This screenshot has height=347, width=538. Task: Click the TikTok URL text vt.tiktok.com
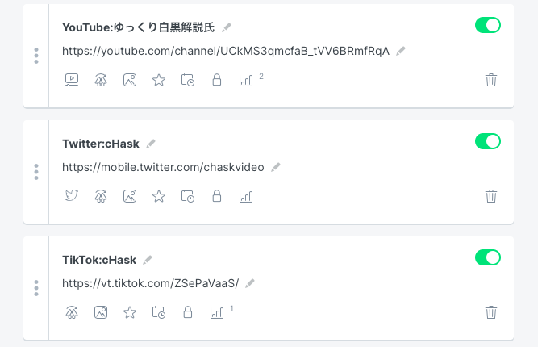pos(150,283)
